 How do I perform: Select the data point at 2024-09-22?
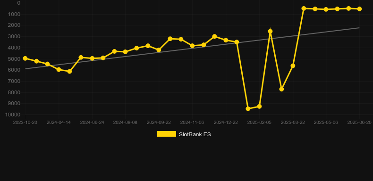[x=159, y=50]
